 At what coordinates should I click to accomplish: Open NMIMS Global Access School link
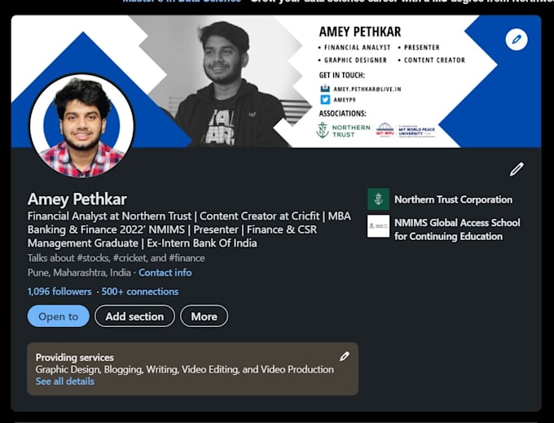tap(457, 229)
